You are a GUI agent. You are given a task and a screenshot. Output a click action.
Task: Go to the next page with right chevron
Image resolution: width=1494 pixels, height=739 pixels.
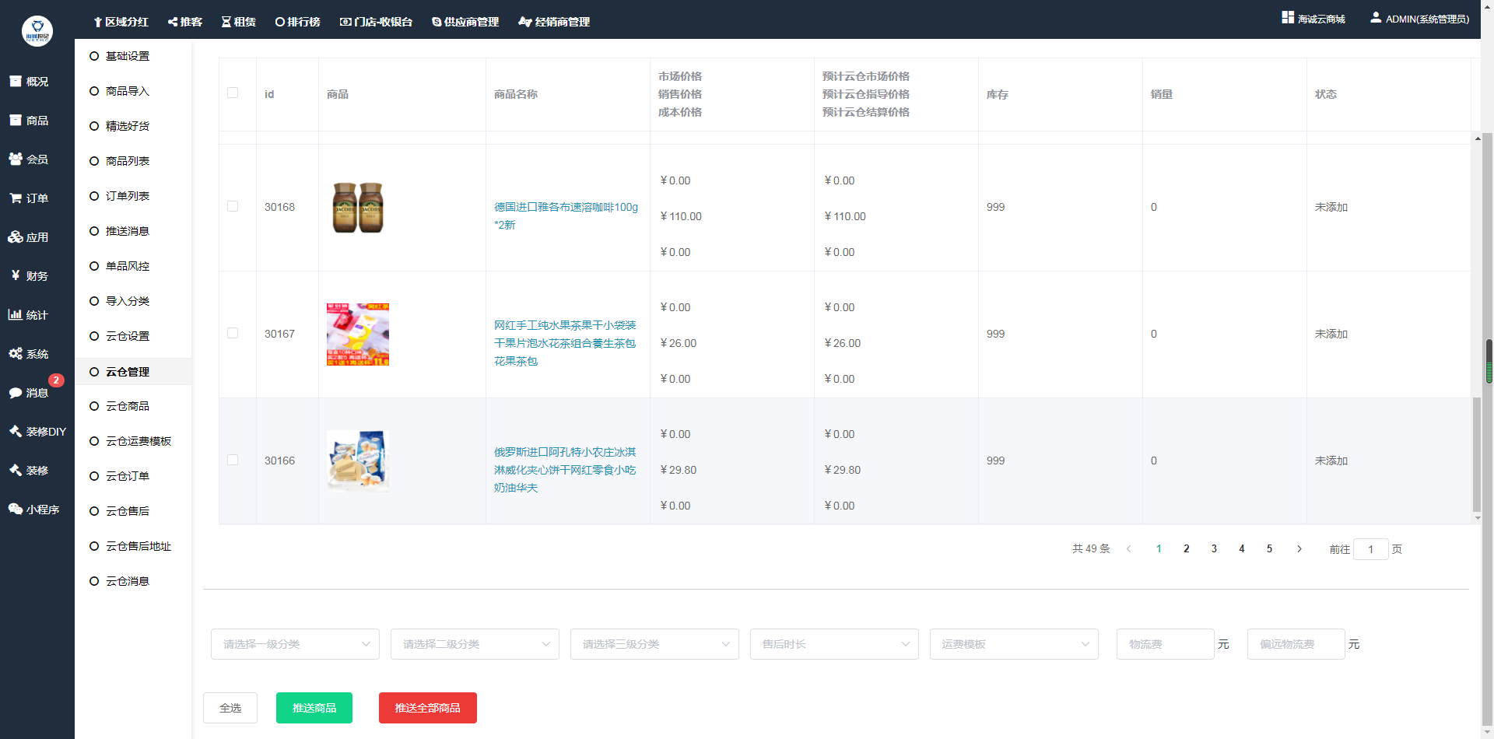click(x=1299, y=548)
